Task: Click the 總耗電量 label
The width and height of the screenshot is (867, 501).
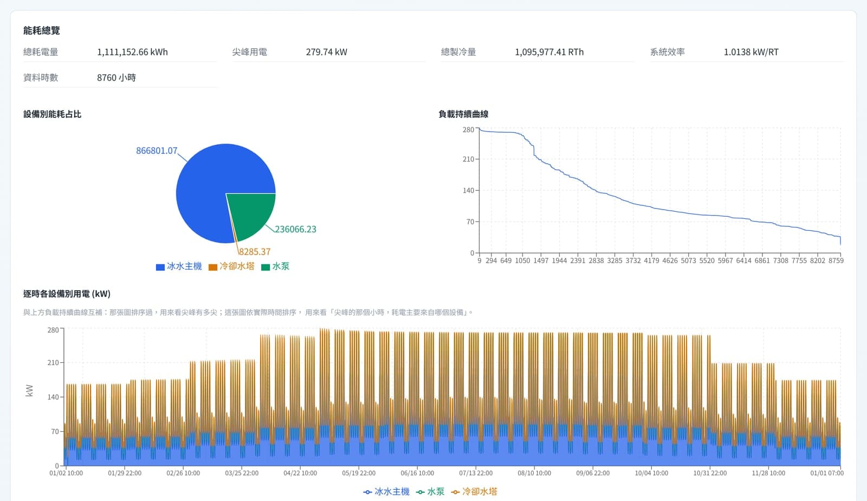Action: point(41,52)
